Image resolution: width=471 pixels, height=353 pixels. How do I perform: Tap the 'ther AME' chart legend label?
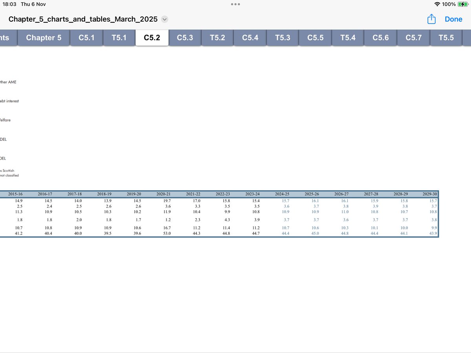tap(8, 82)
